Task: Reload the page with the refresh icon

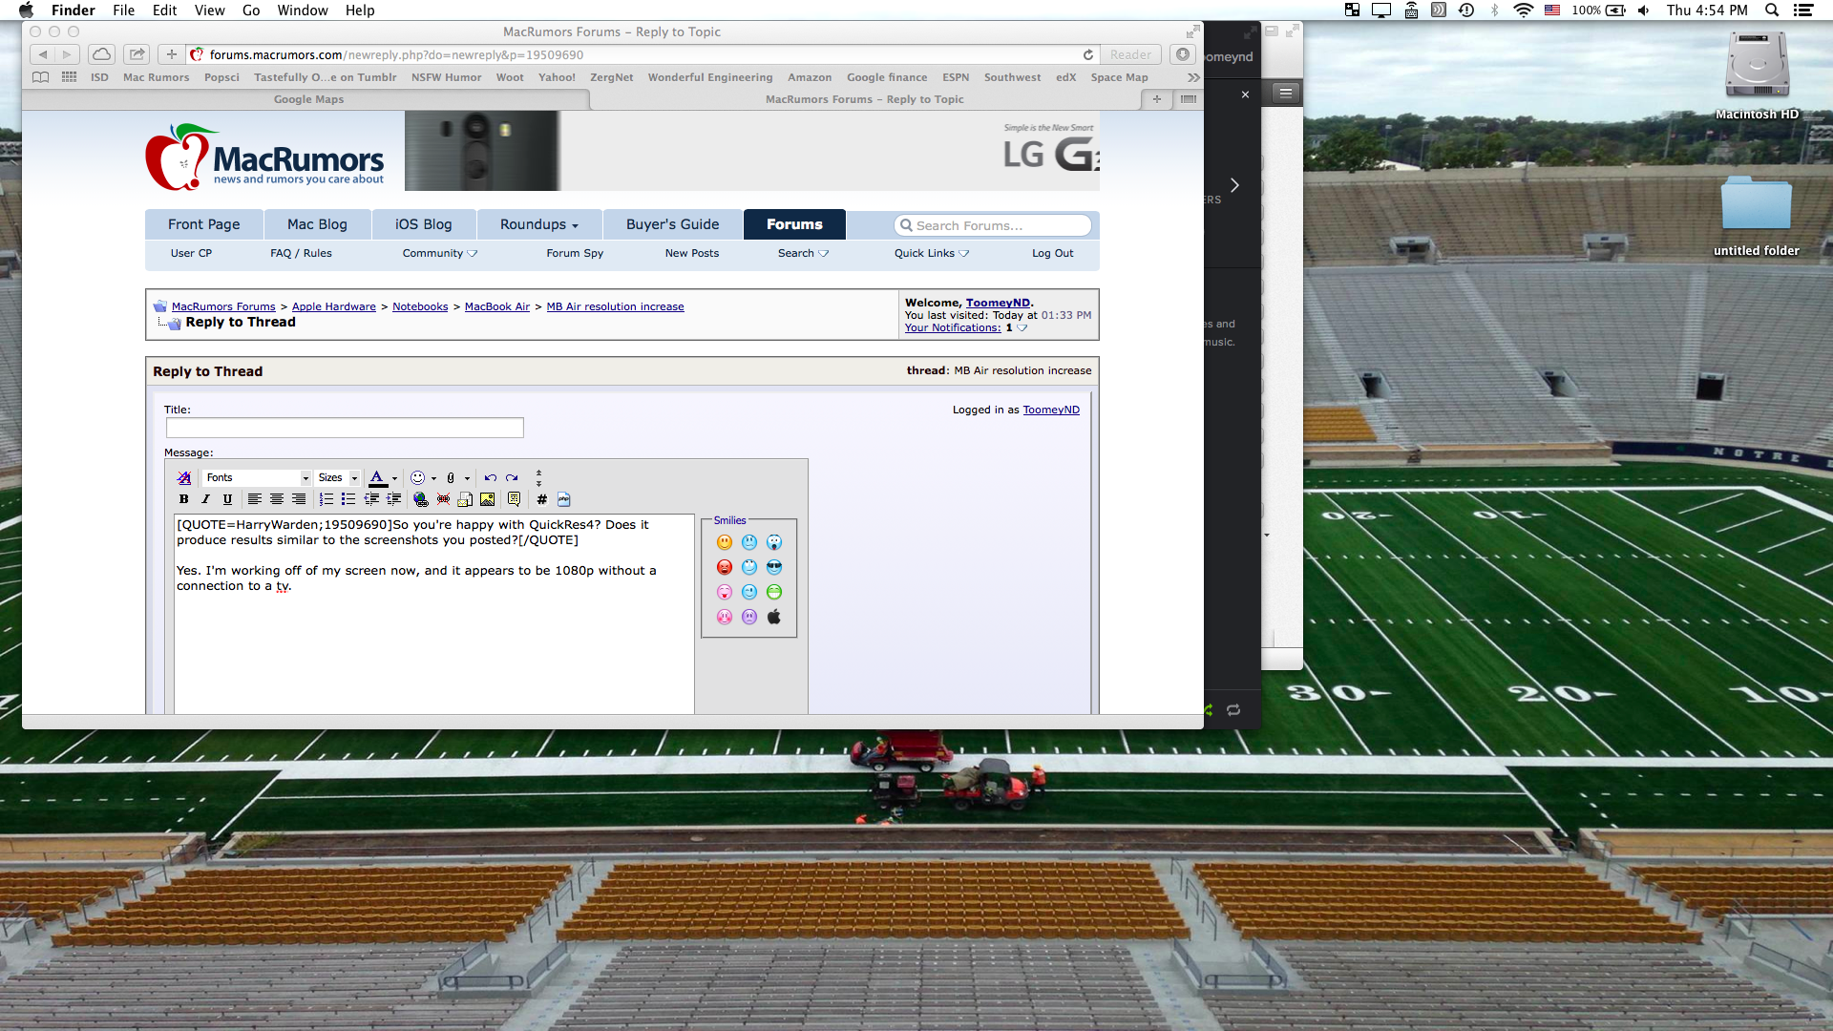Action: pos(1087,55)
